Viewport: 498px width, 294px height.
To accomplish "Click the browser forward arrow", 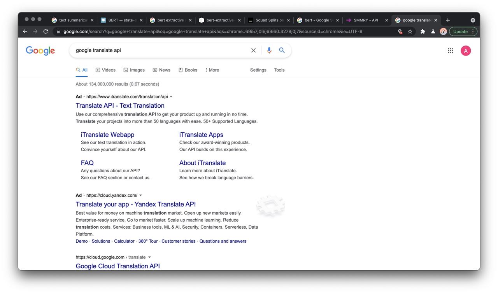I will 35,31.
